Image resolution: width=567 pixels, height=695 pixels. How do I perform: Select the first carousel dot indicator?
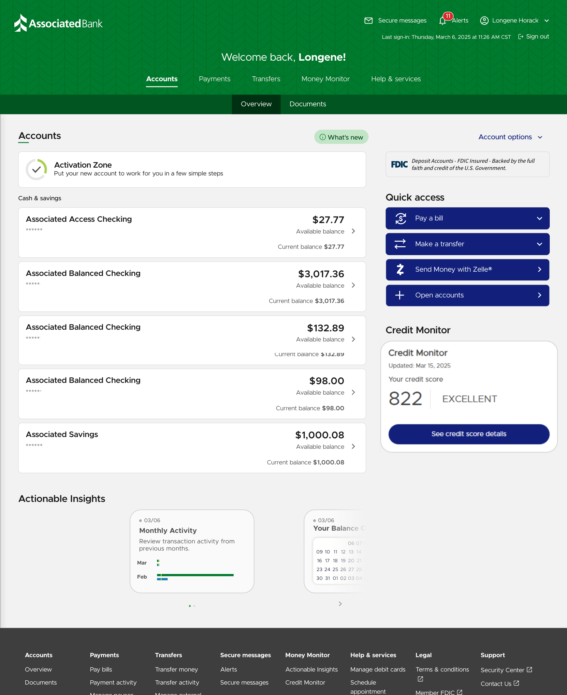pos(189,606)
